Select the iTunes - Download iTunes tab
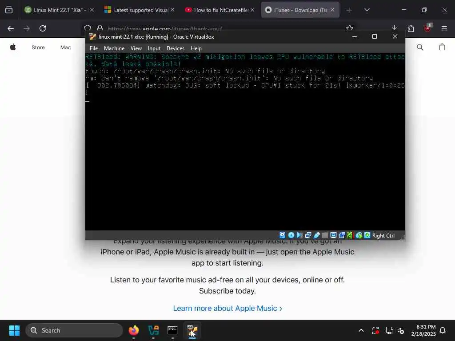Viewport: 455px width, 341px height. pos(300,10)
